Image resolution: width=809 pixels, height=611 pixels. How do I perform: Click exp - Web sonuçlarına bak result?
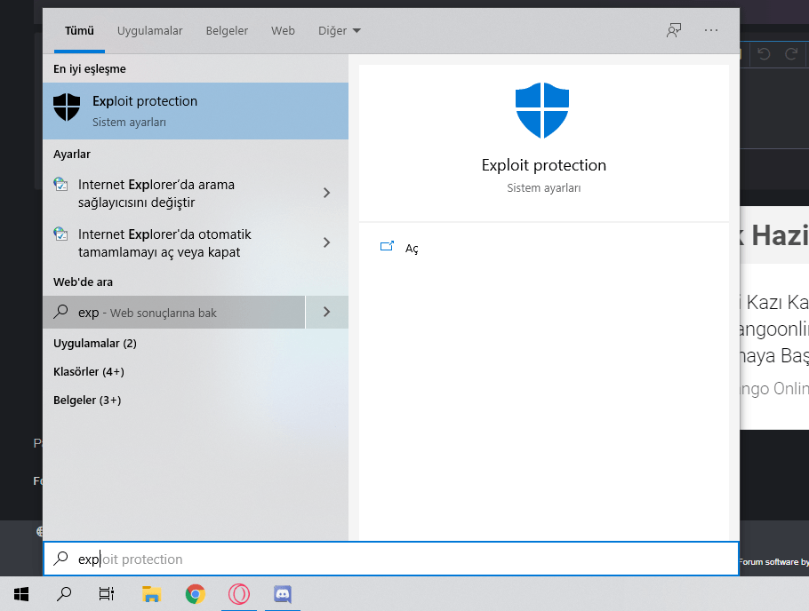tap(174, 312)
